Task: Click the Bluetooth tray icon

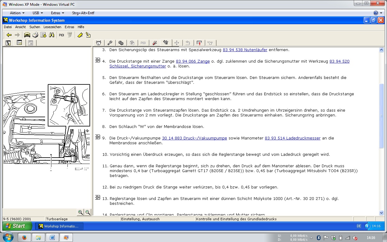Action: (x=318, y=238)
